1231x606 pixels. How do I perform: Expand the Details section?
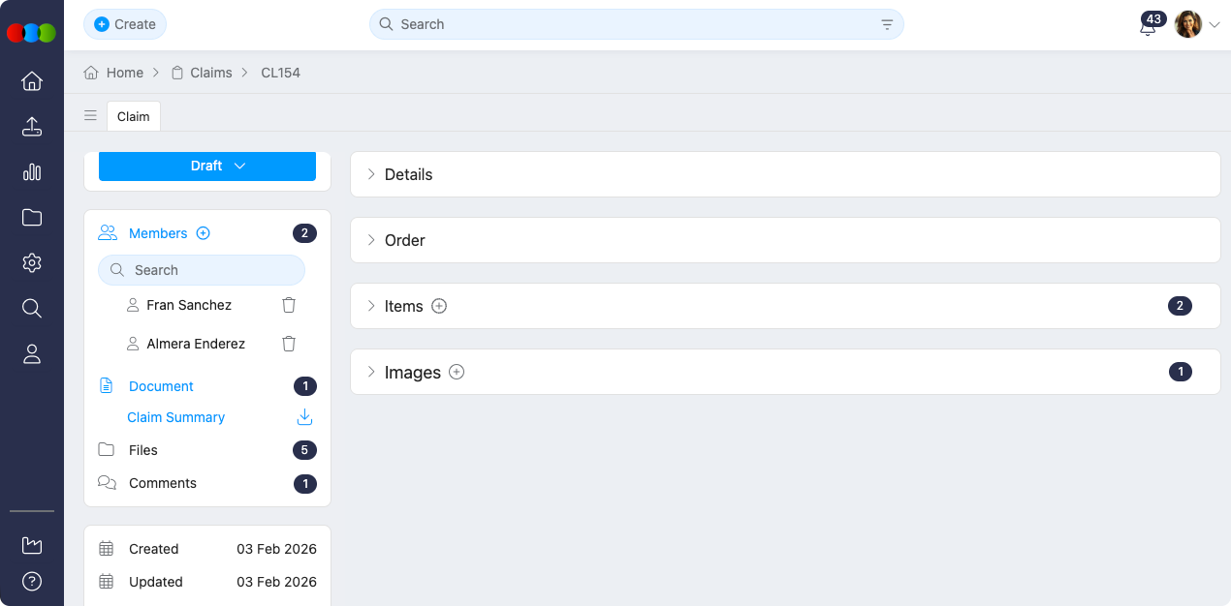pos(371,174)
